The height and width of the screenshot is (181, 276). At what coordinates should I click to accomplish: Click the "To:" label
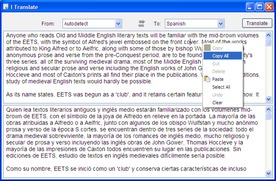[157, 24]
